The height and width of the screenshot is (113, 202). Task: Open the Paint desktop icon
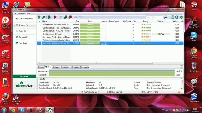[194, 83]
